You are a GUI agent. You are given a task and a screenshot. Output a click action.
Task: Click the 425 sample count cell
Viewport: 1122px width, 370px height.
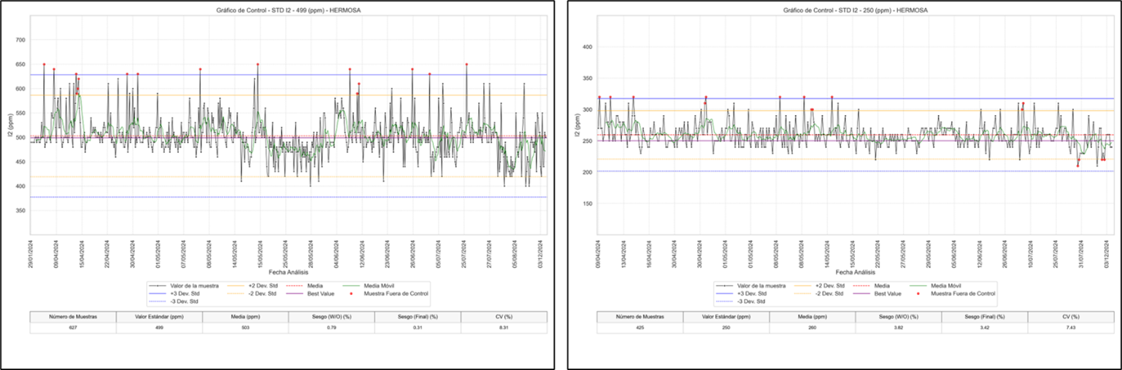[640, 328]
